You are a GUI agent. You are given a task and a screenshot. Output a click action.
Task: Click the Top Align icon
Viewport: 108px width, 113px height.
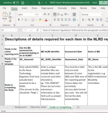[x=55, y=14]
